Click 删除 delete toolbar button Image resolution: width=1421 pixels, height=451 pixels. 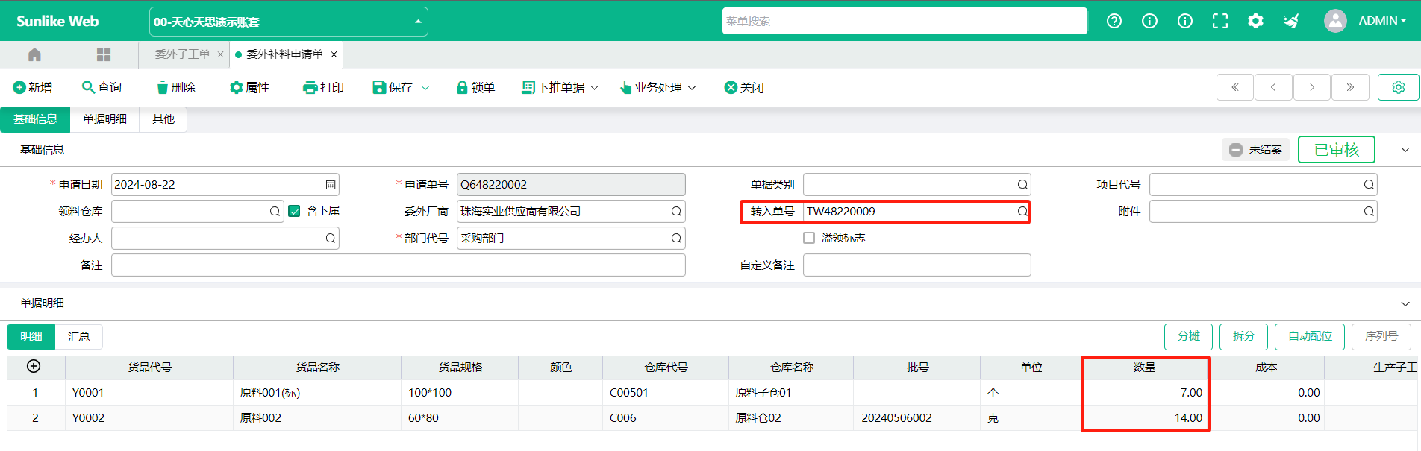point(176,87)
